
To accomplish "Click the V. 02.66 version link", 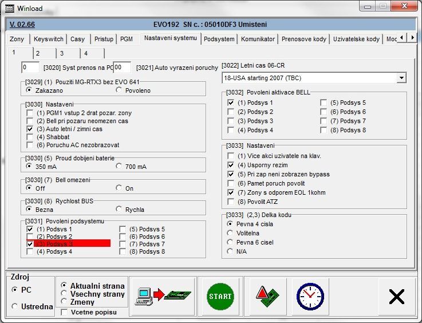I will click(22, 25).
